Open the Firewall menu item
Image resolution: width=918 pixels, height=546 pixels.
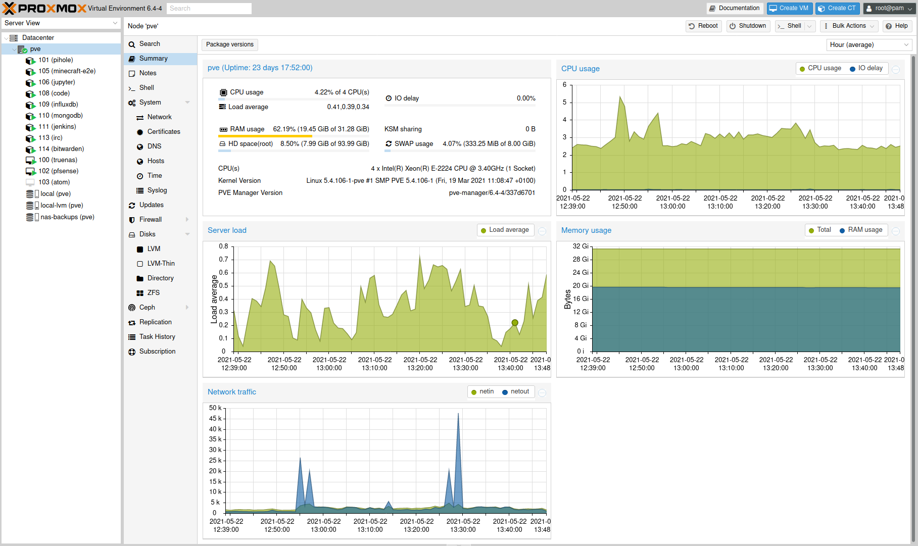coord(161,220)
